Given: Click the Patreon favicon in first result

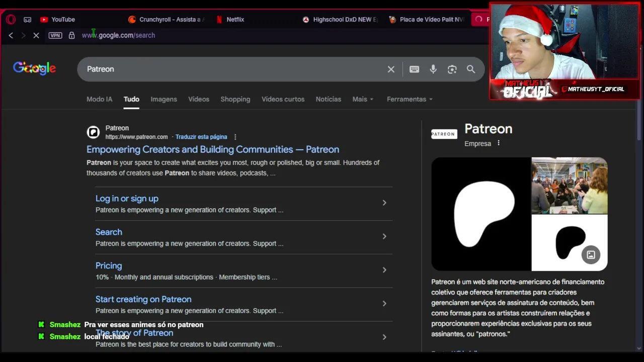Looking at the screenshot, I should click(93, 132).
